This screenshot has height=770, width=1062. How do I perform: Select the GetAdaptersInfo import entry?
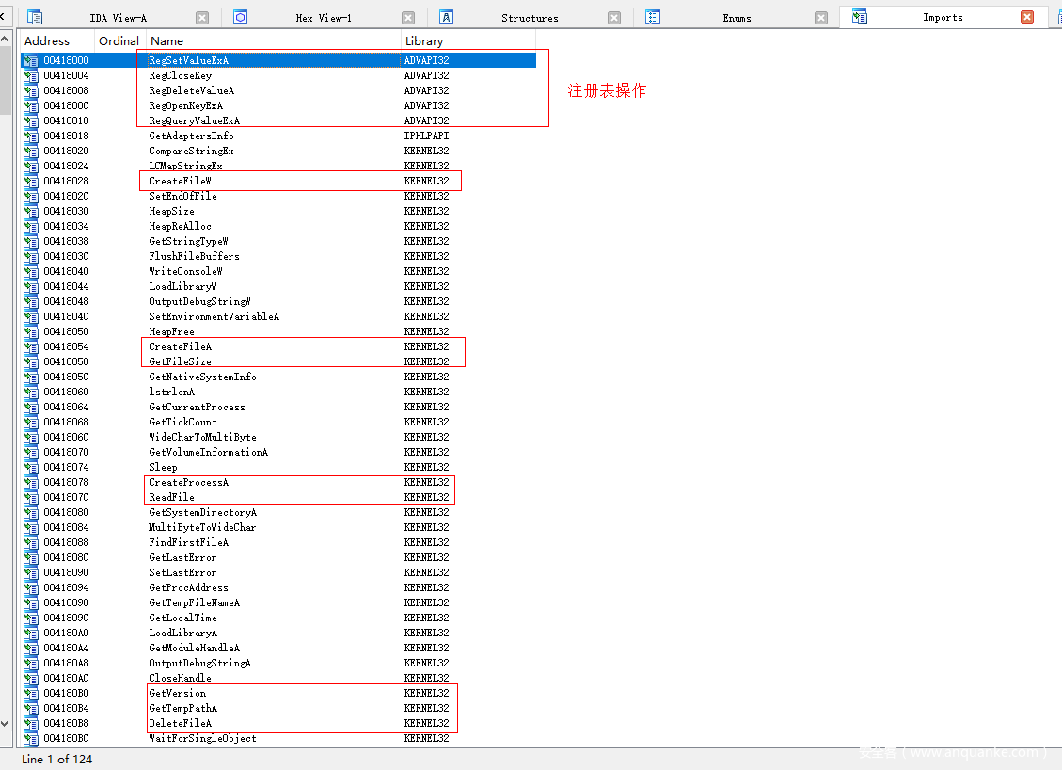(191, 136)
